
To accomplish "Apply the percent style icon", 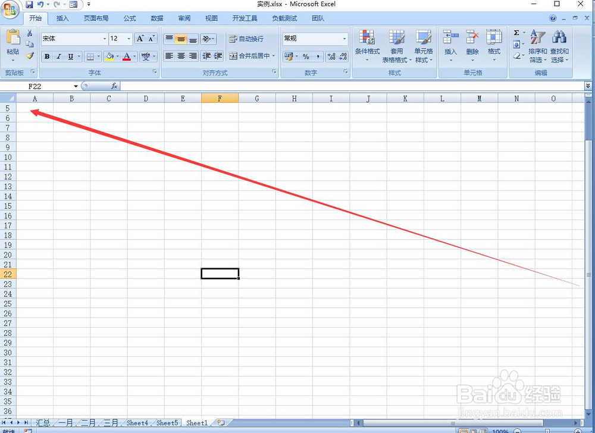I will click(306, 57).
